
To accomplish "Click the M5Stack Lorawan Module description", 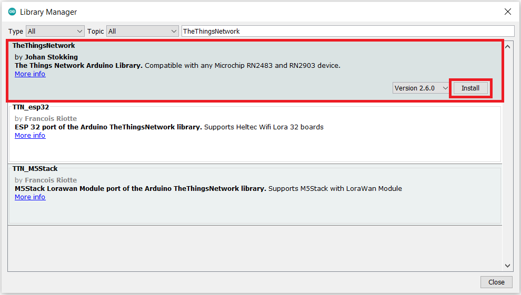I will coord(208,188).
